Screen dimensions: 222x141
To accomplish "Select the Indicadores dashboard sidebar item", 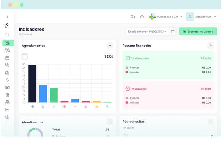I will coord(8,43).
